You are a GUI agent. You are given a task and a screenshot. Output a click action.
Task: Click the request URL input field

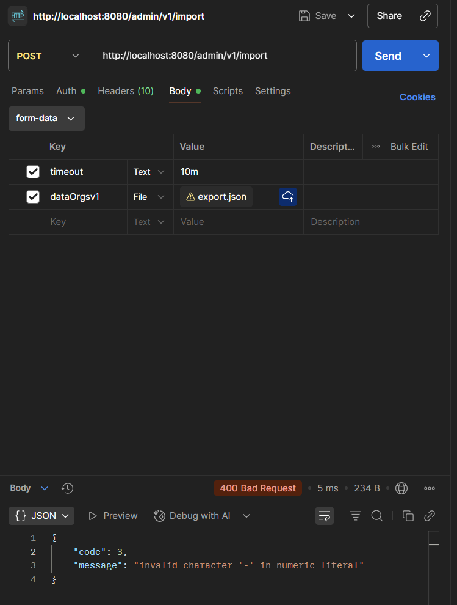[225, 56]
